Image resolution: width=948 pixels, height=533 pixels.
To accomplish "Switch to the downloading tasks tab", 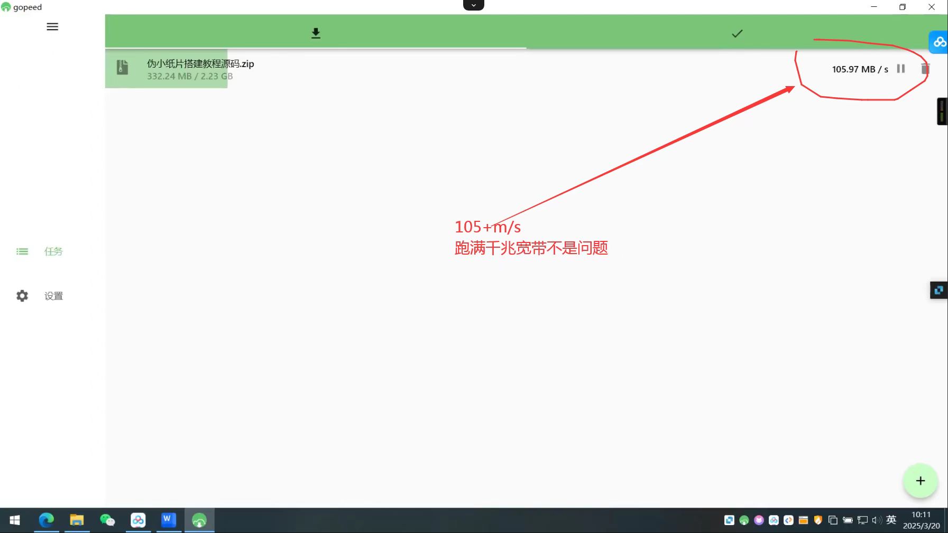I will click(316, 33).
